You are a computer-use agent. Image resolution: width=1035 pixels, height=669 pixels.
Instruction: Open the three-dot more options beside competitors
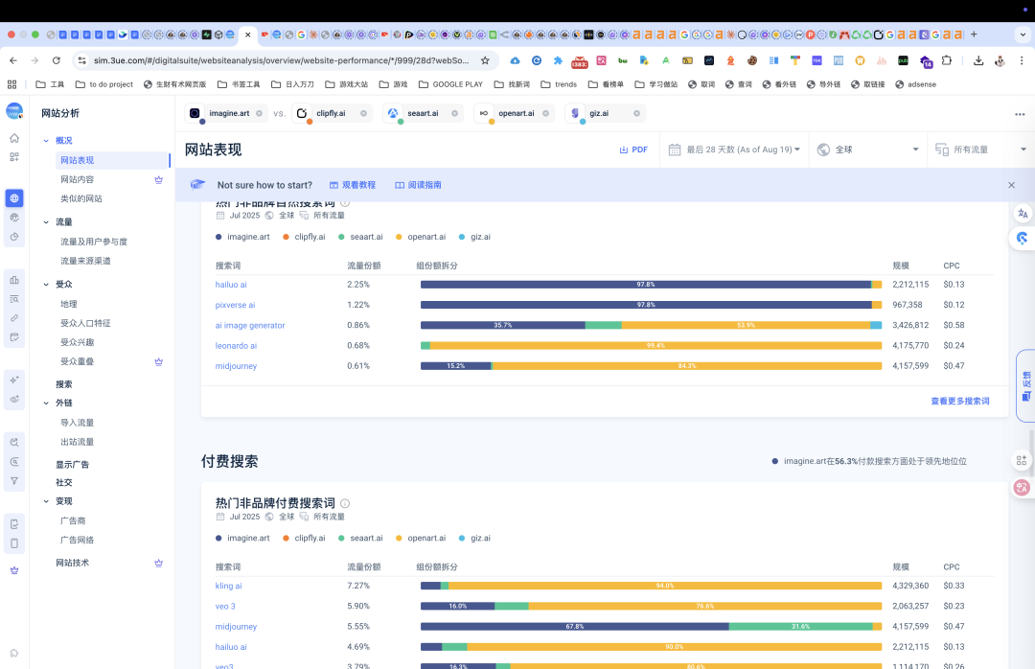pos(1020,114)
